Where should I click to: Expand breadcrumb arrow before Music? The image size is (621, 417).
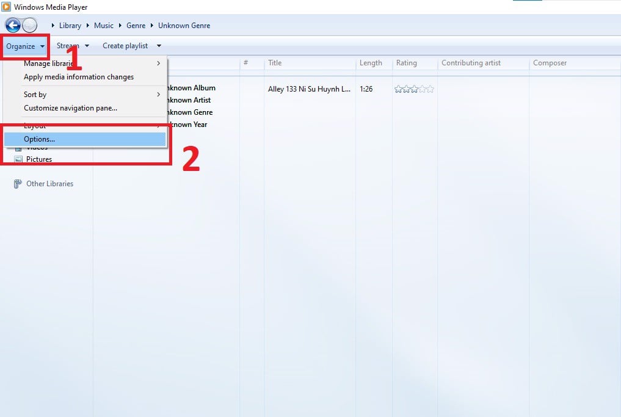pos(87,26)
